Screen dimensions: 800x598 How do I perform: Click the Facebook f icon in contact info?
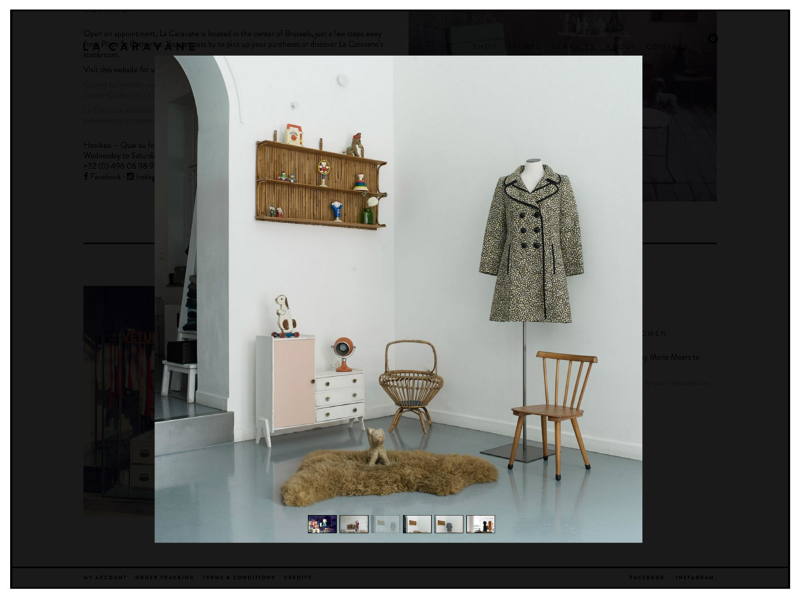tap(85, 176)
